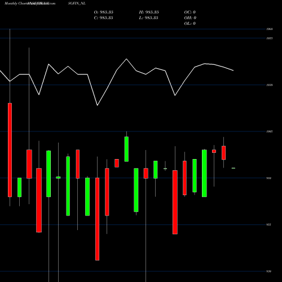The image size is (282, 282).
Task: Select the 'O: 985.35' open value
Action: click(104, 12)
